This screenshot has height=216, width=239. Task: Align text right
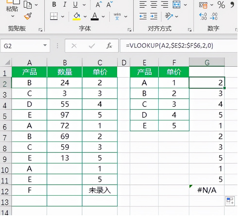click(x=165, y=4)
